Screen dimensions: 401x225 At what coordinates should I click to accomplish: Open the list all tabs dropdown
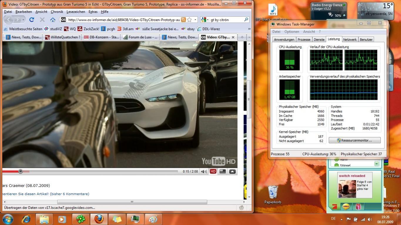(249, 37)
